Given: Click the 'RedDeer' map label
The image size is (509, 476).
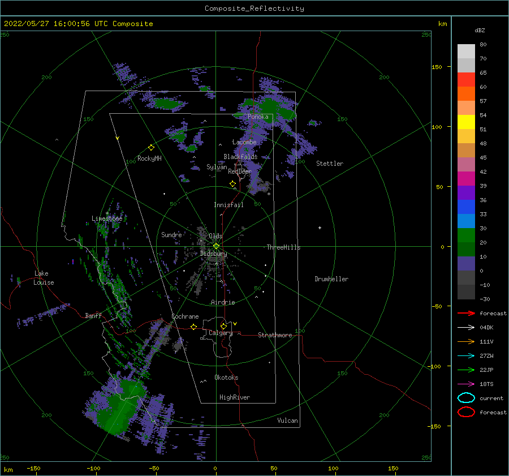Looking at the screenshot, I should (x=240, y=171).
